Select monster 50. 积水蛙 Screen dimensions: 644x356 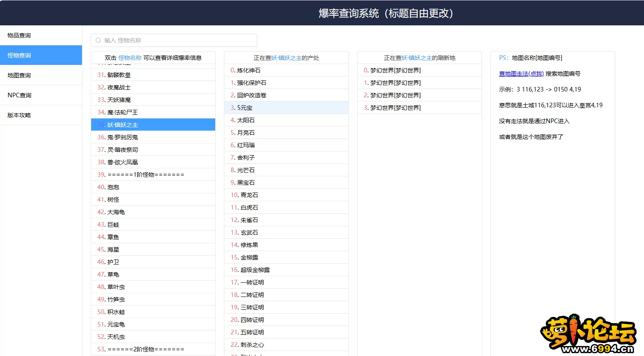pos(153,312)
